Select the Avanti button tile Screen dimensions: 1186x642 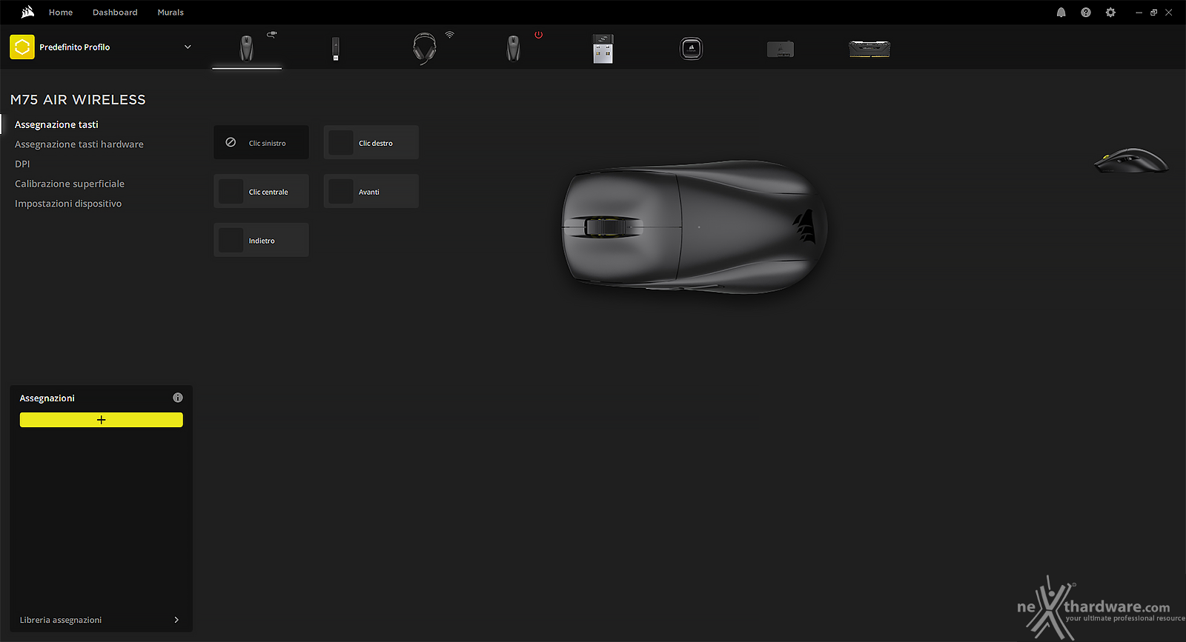371,191
